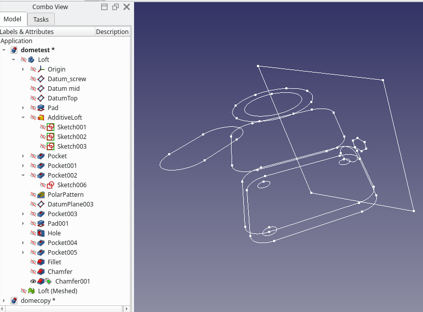Click the Pad feature icon

(x=41, y=108)
